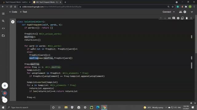The width and height of the screenshot is (197, 110).
Task: Open Task View on the taskbar
Action: (59, 108)
